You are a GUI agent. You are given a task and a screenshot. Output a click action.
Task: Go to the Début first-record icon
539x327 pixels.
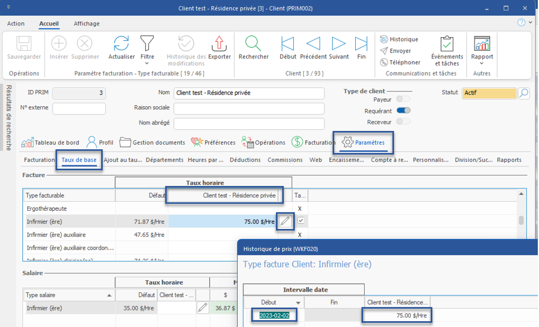[288, 44]
